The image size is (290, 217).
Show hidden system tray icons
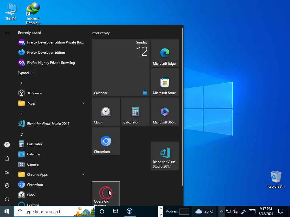(x=221, y=211)
